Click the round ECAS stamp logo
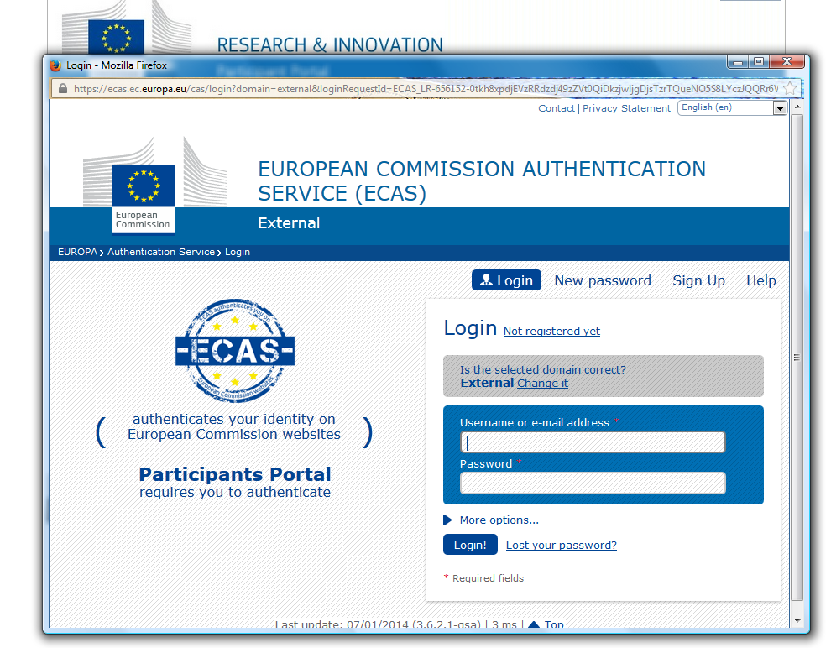The width and height of the screenshot is (831, 648). [x=235, y=350]
